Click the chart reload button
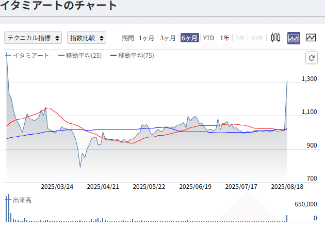The height and width of the screenshot is (227, 325). click(312, 58)
